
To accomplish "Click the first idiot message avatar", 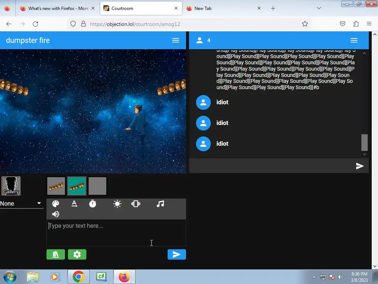I will (203, 102).
